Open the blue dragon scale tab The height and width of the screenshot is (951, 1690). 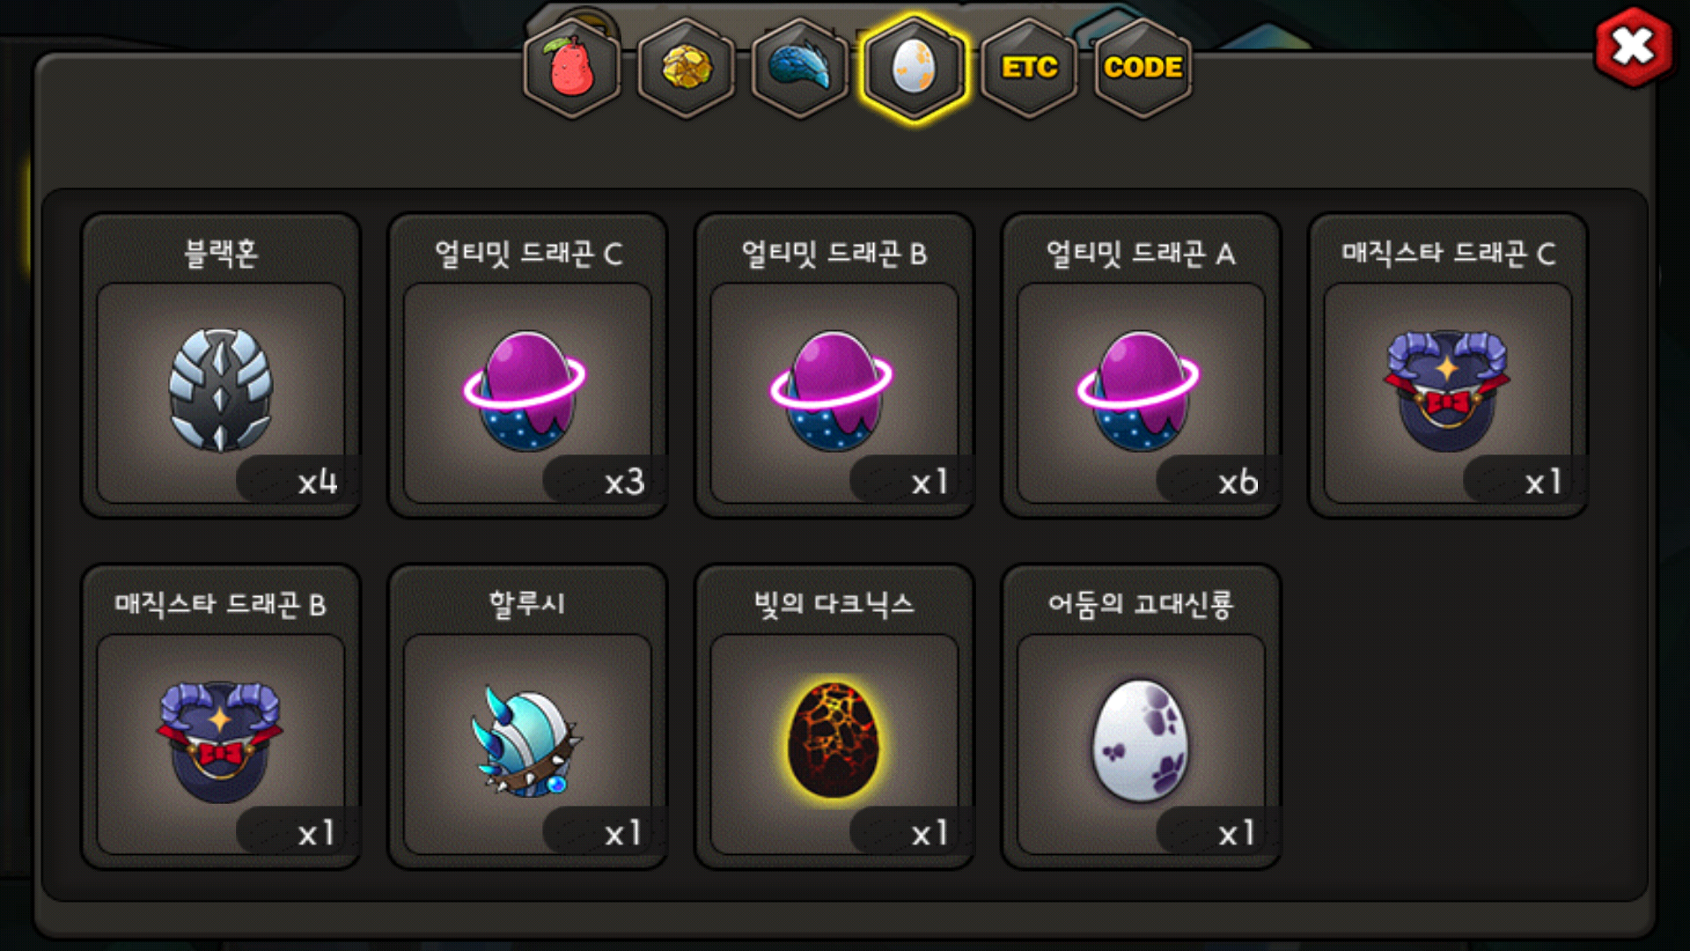[800, 68]
